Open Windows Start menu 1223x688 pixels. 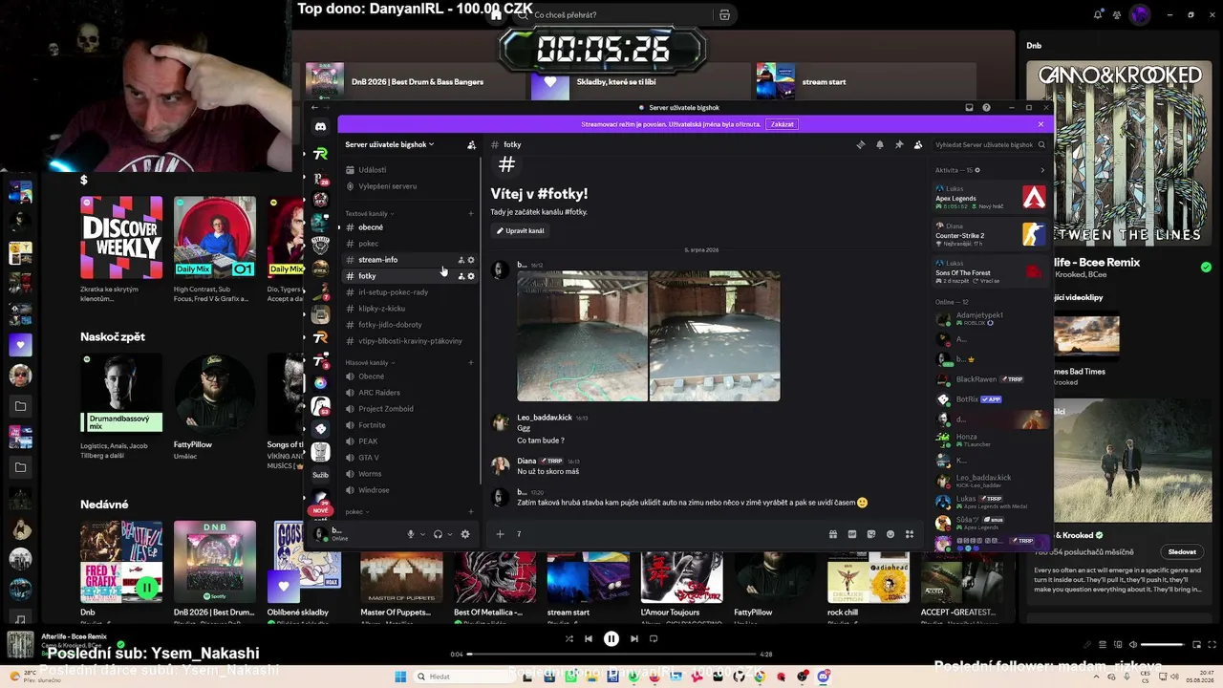pyautogui.click(x=401, y=677)
